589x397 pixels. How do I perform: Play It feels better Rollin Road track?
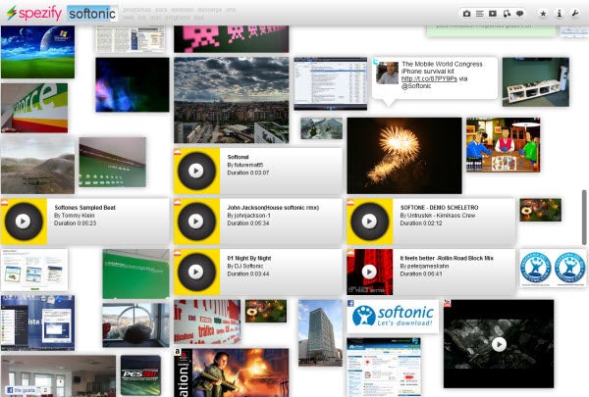click(x=369, y=272)
